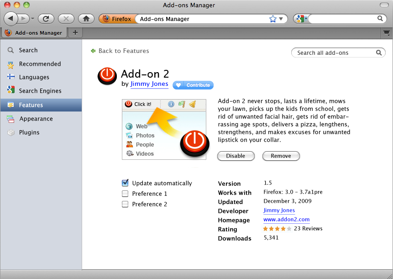The width and height of the screenshot is (393, 279).
Task: Go to the home page icon
Action: point(86,19)
